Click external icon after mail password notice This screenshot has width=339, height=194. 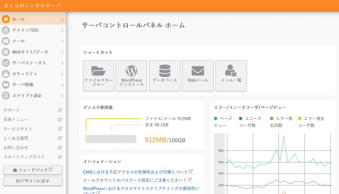(190, 179)
